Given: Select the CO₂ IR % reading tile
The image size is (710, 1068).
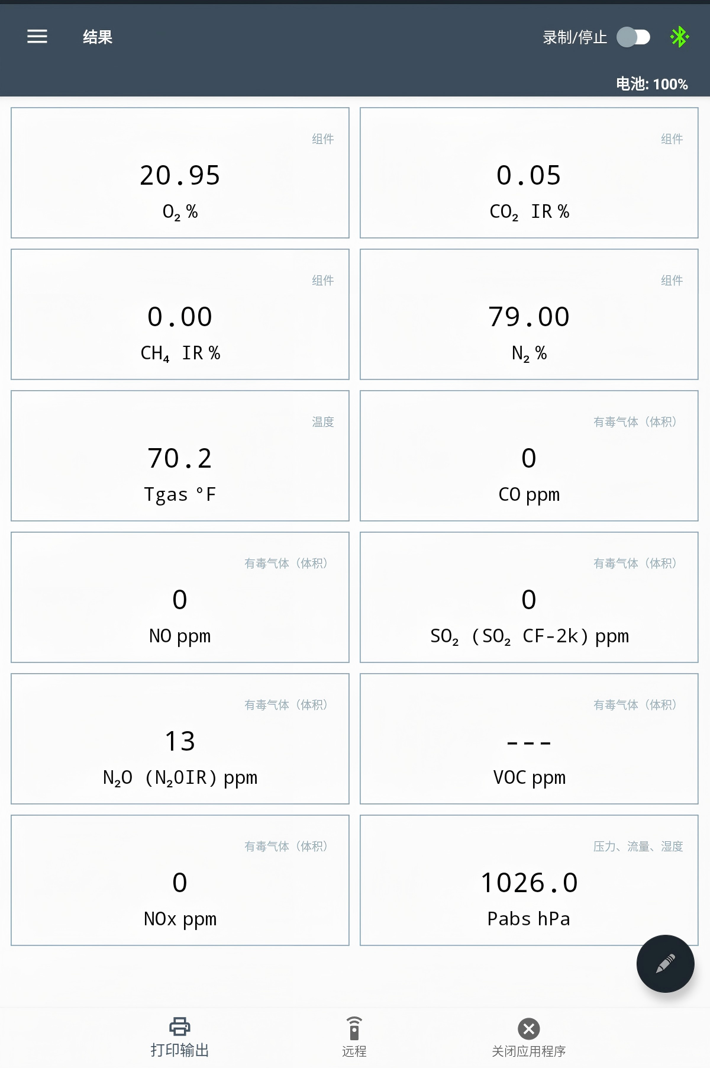Looking at the screenshot, I should pyautogui.click(x=529, y=173).
